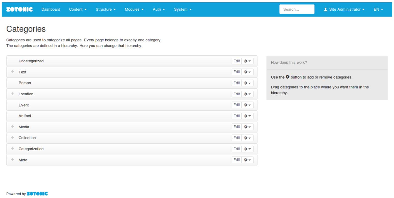
Task: Open gear menu for Meta category
Action: coord(247,160)
